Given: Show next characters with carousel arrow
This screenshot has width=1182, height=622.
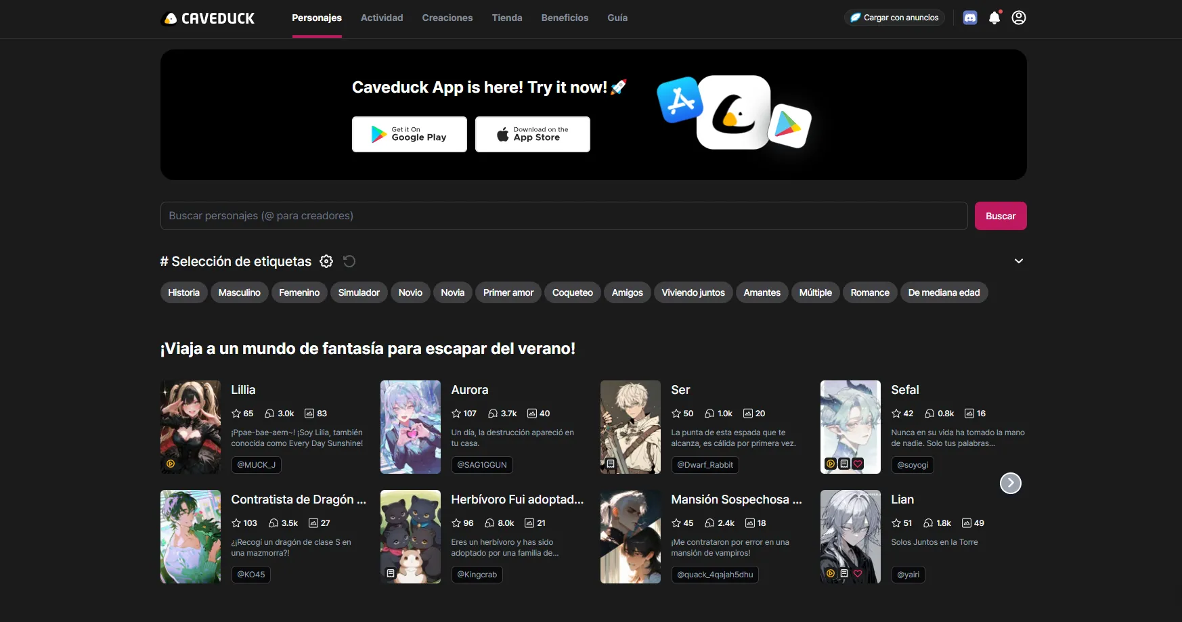Looking at the screenshot, I should 1010,483.
